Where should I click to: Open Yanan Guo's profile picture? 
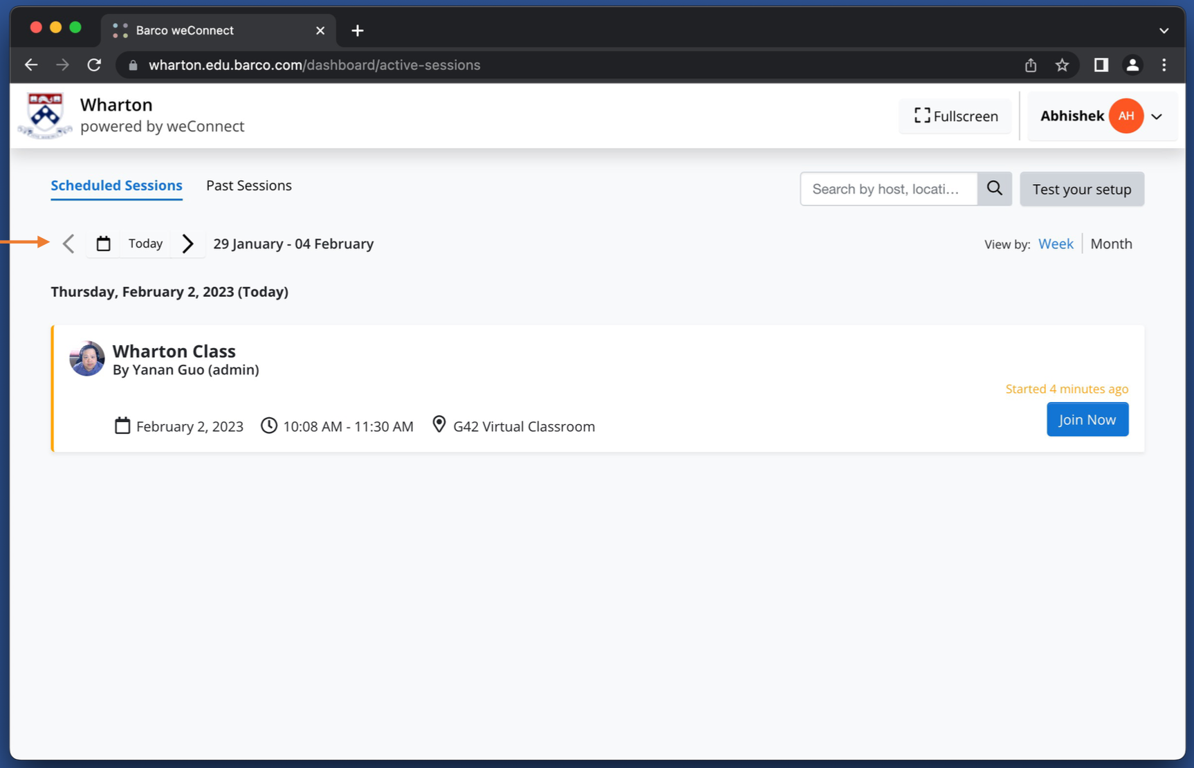[87, 358]
